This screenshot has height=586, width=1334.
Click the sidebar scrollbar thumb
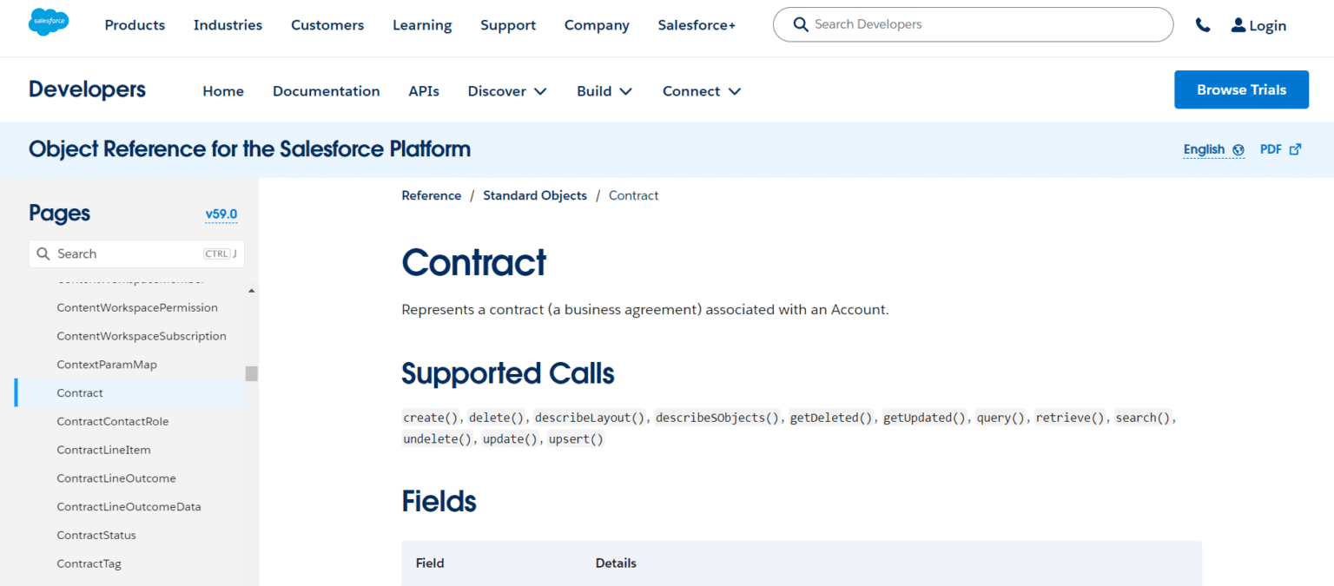coord(251,373)
